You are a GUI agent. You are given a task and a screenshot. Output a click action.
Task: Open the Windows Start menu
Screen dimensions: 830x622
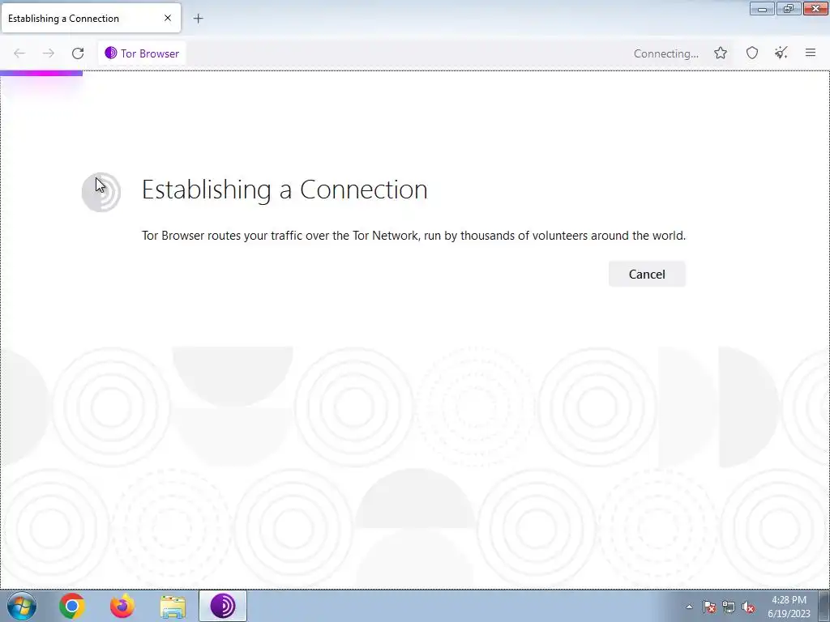(x=22, y=606)
